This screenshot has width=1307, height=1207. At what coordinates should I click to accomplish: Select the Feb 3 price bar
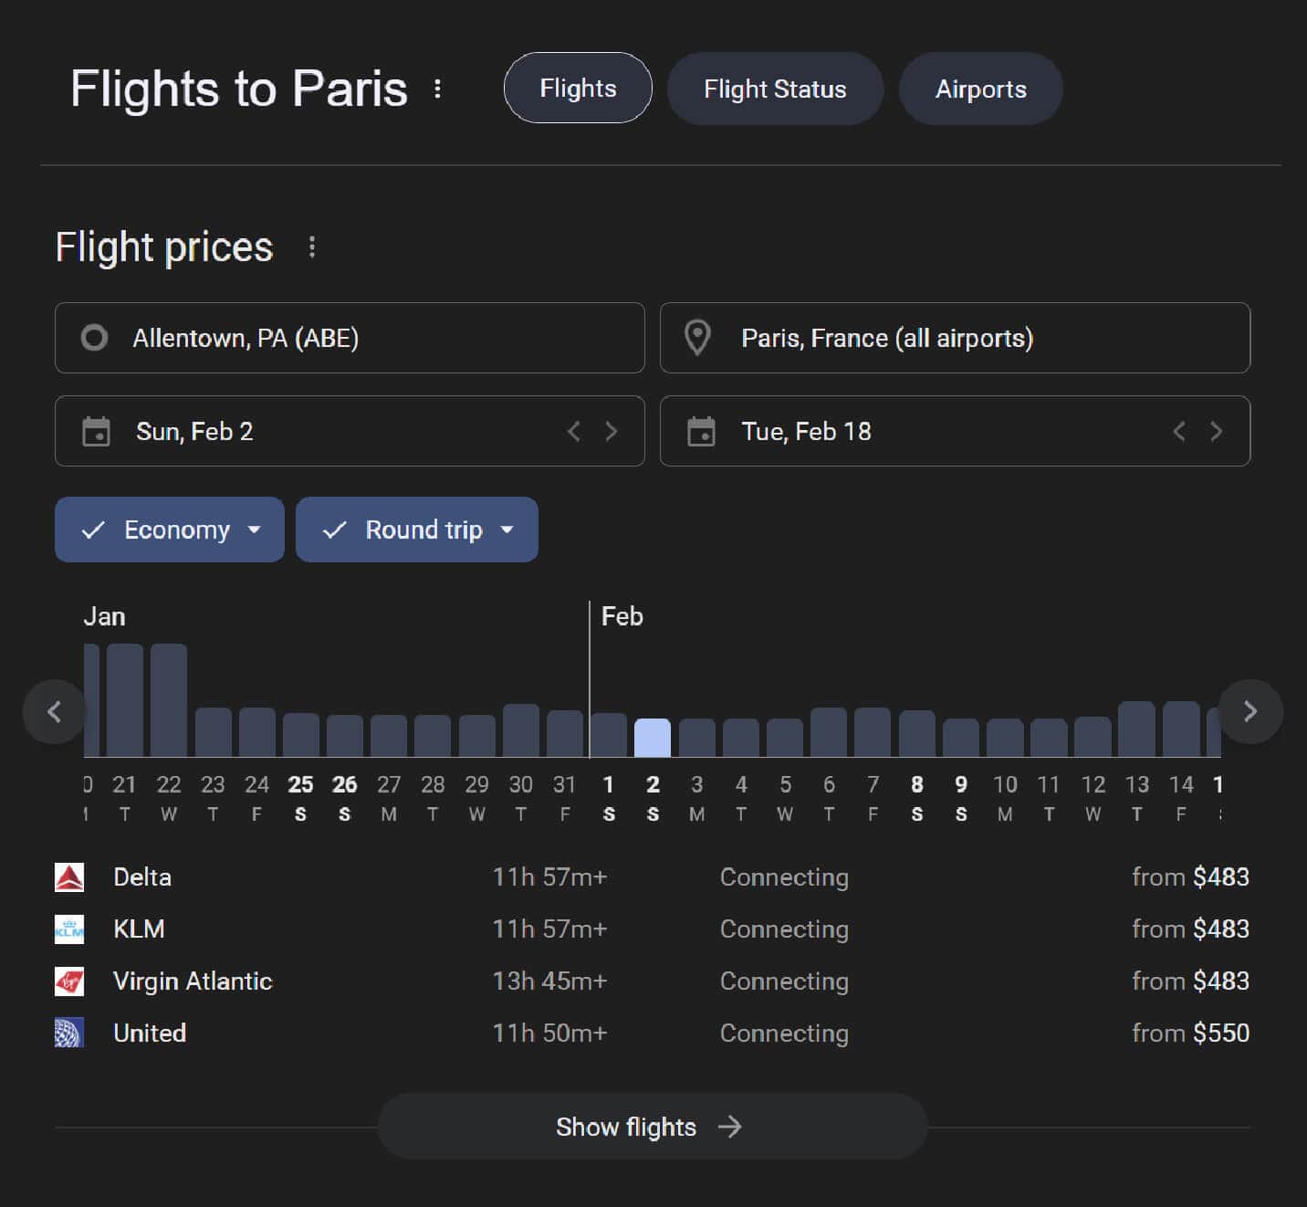697,738
